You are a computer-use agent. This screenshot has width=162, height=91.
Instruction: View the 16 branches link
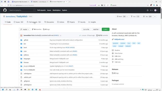[x=36, y=29]
